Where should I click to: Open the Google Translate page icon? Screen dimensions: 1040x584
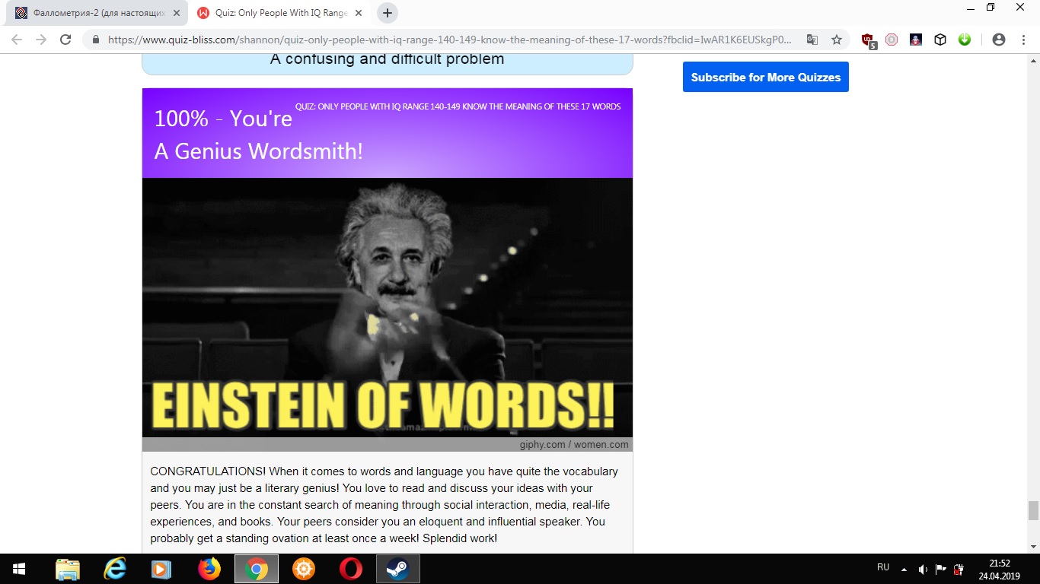[x=812, y=40]
